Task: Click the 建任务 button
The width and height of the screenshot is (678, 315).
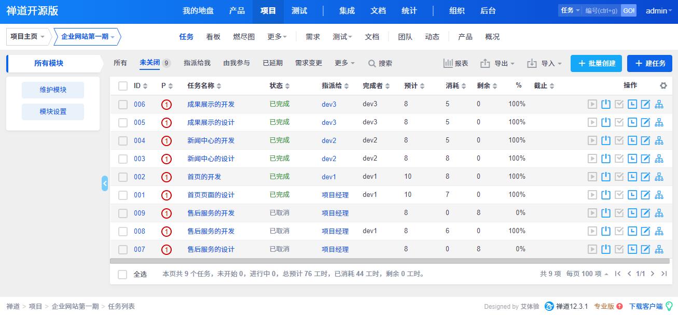Action: click(x=649, y=63)
